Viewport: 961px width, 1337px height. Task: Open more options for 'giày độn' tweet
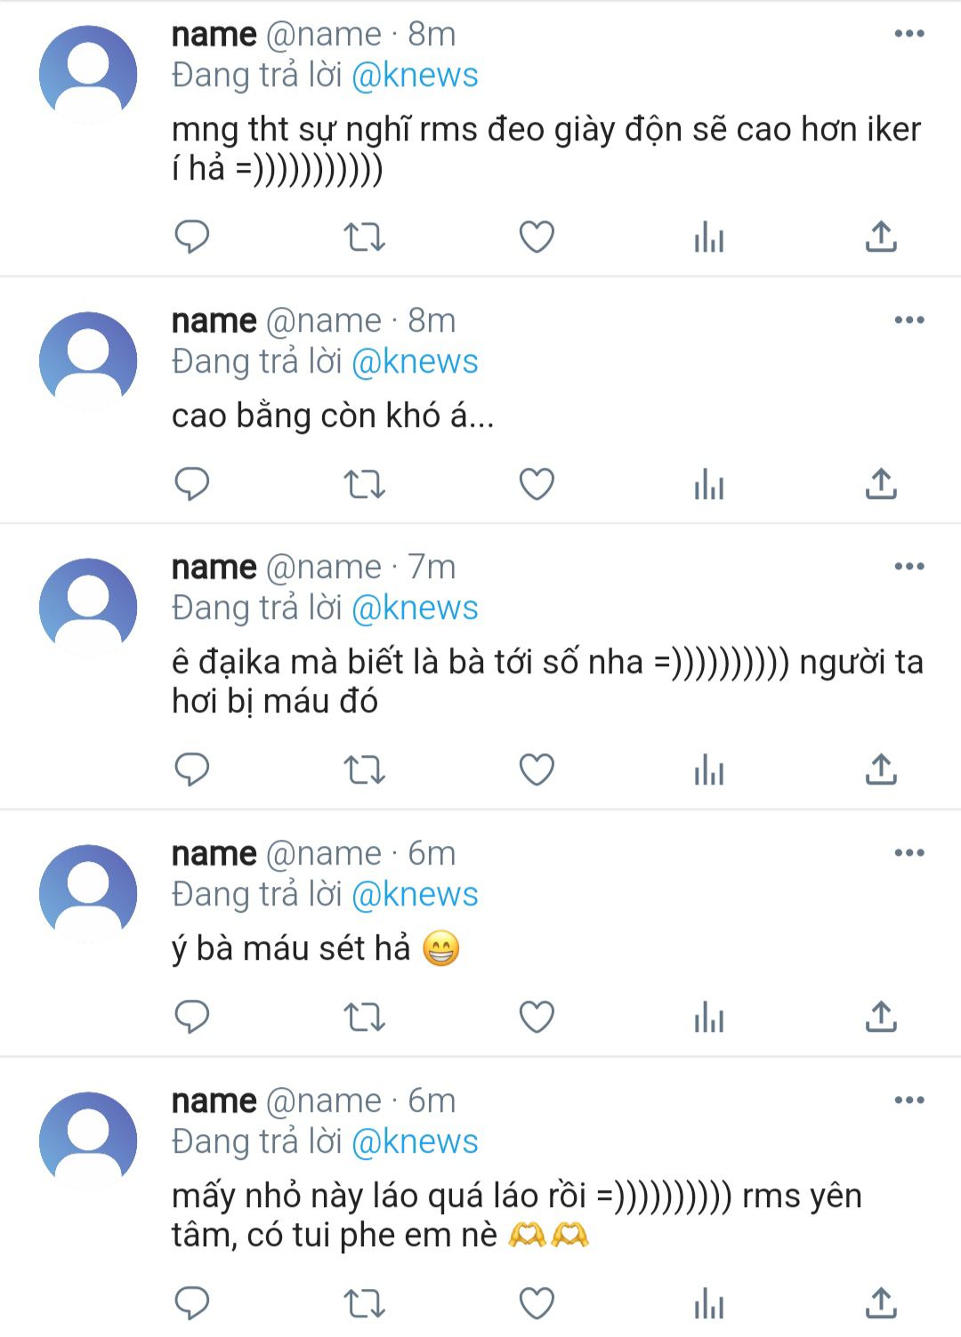(909, 34)
